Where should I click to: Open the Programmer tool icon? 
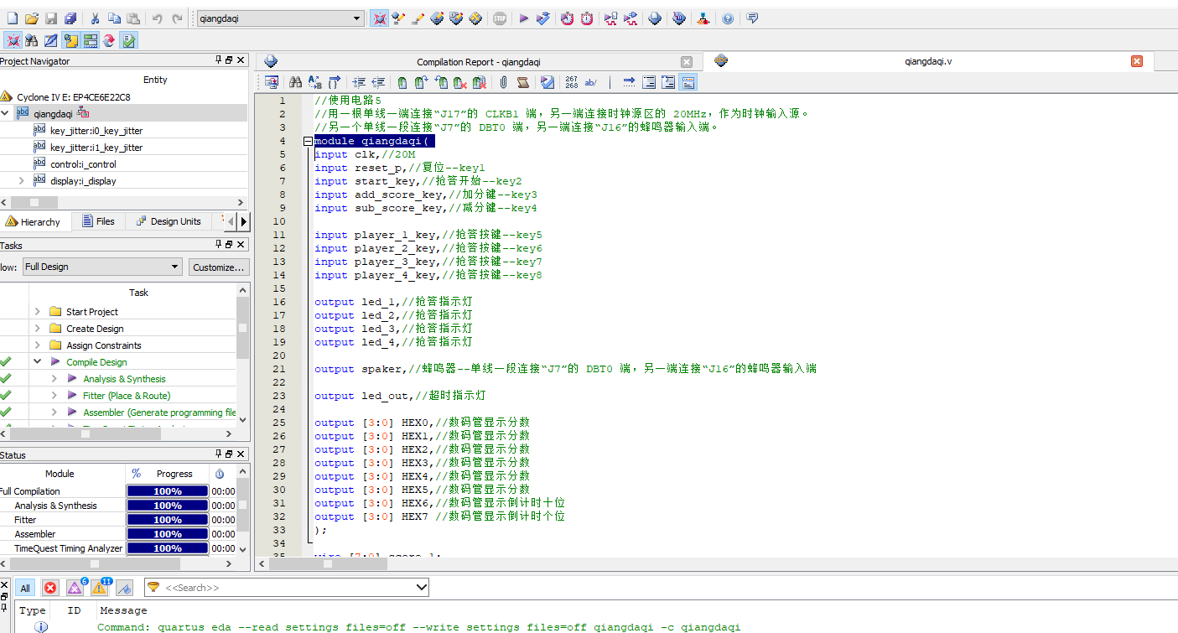click(x=680, y=18)
